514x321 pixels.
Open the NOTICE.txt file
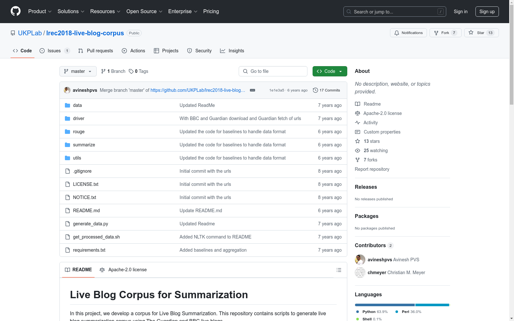[84, 197]
